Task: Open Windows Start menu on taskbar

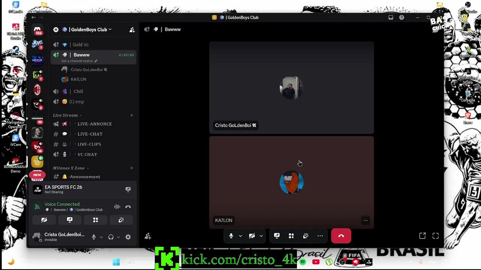Action: [116, 262]
